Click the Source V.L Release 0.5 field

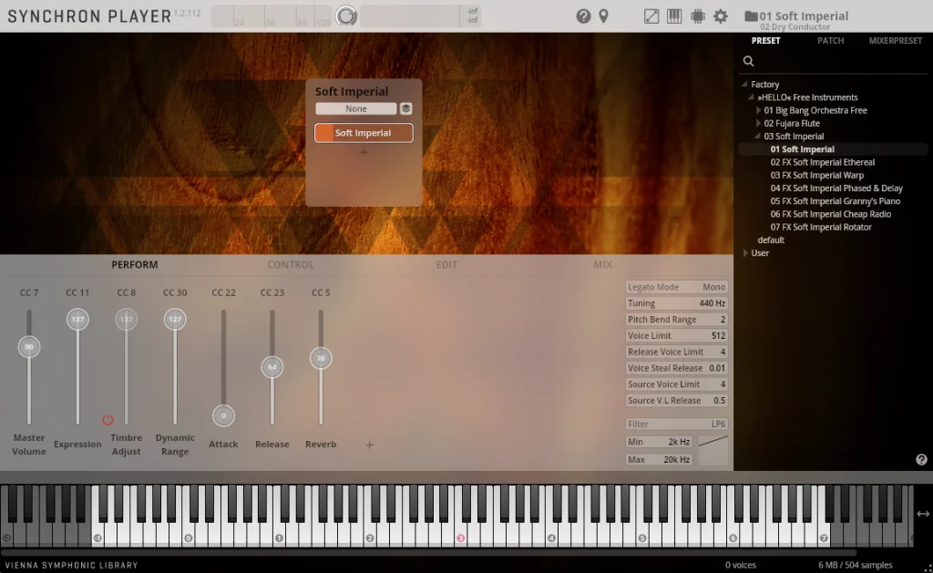(x=677, y=401)
